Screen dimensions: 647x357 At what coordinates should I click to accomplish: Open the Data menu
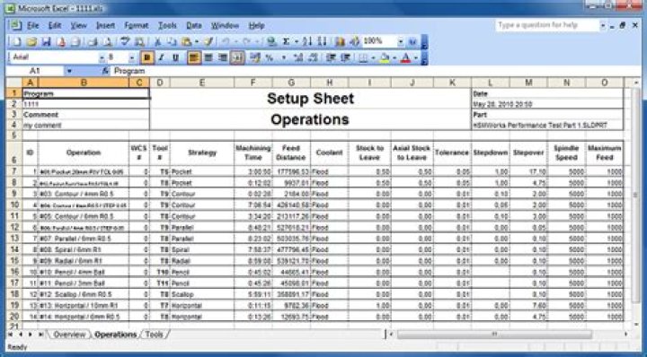click(193, 25)
